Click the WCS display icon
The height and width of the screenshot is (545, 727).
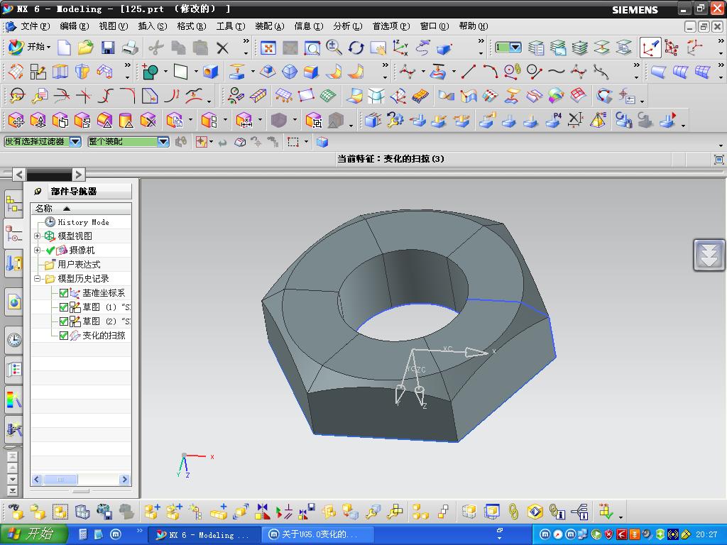coord(650,48)
